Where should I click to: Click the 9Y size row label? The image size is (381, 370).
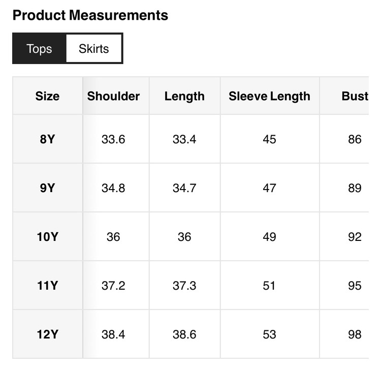coord(47,188)
